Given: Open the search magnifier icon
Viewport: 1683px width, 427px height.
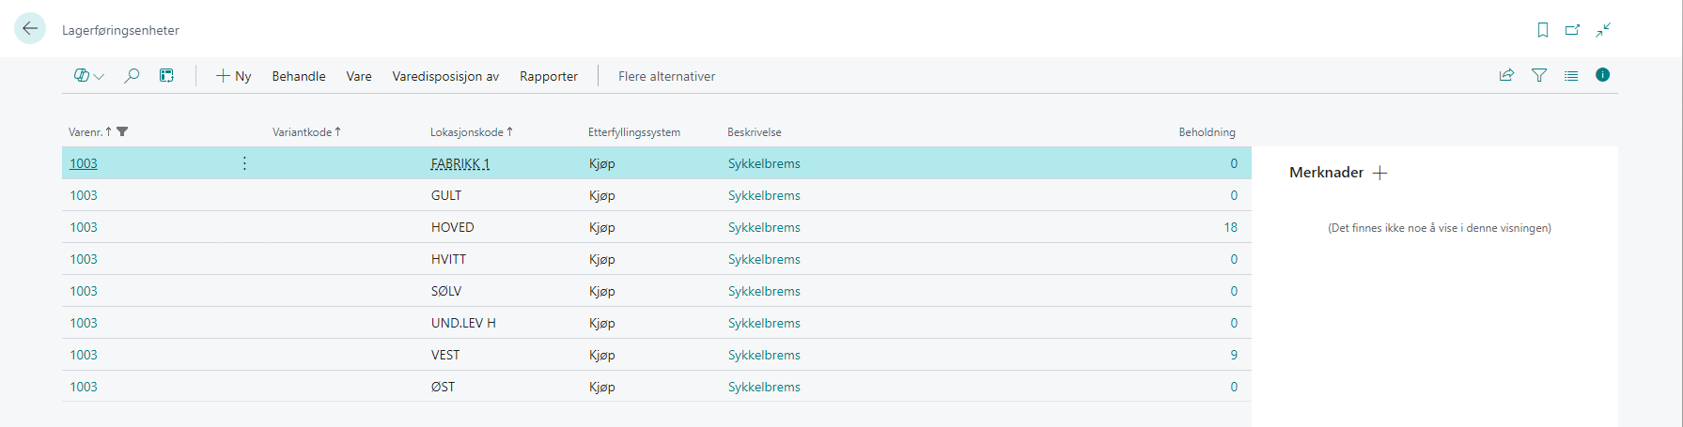Looking at the screenshot, I should tap(132, 76).
